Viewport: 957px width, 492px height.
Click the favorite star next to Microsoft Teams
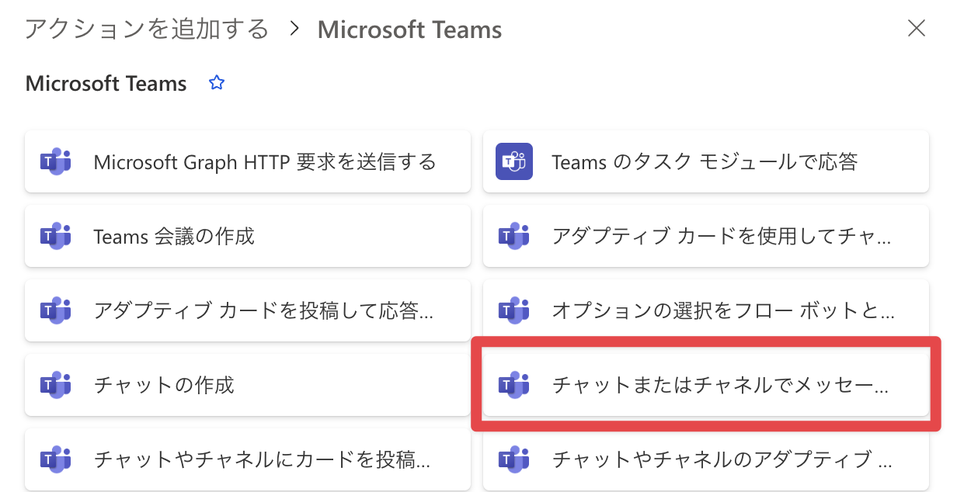(x=217, y=83)
